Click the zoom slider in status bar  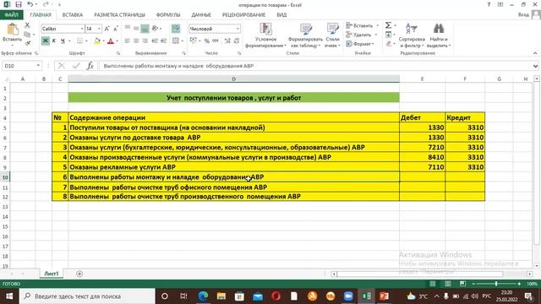496,284
